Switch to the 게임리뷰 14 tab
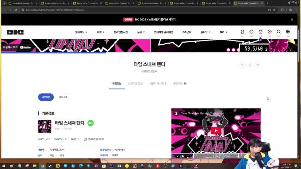Image resolution: width=301 pixels, height=169 pixels. [180, 83]
